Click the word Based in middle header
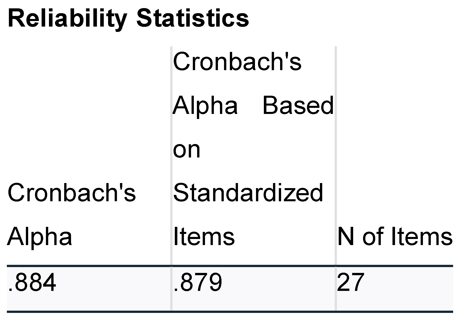Screen dimensions: 462x320 point(298,105)
